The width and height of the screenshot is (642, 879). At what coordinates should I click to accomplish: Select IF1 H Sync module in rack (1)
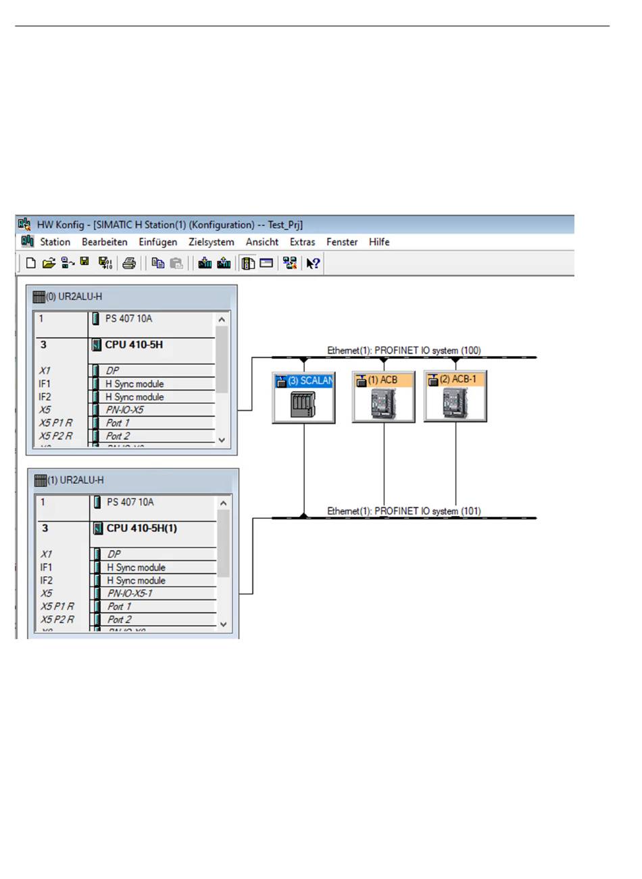click(126, 568)
